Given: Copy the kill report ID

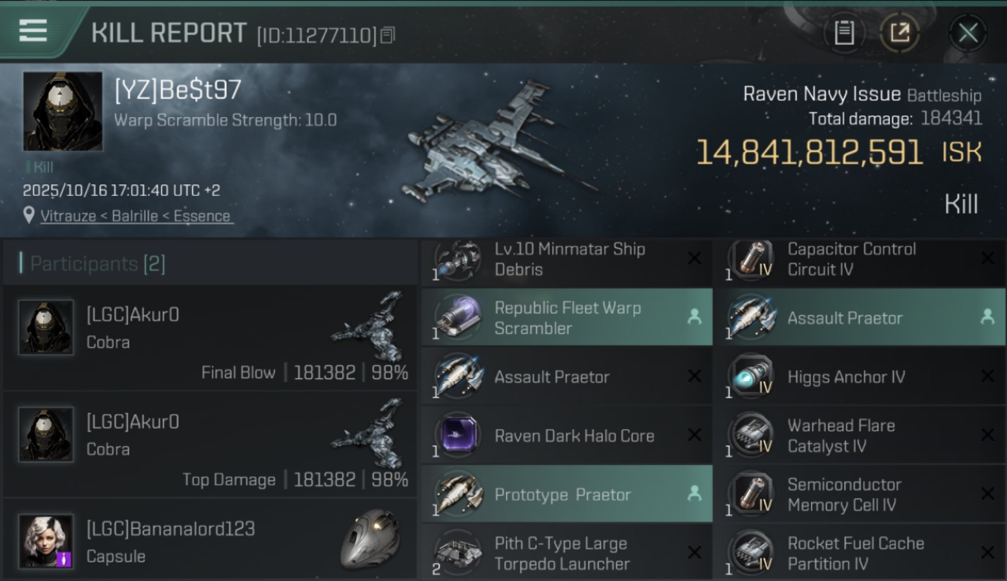Looking at the screenshot, I should coord(387,35).
